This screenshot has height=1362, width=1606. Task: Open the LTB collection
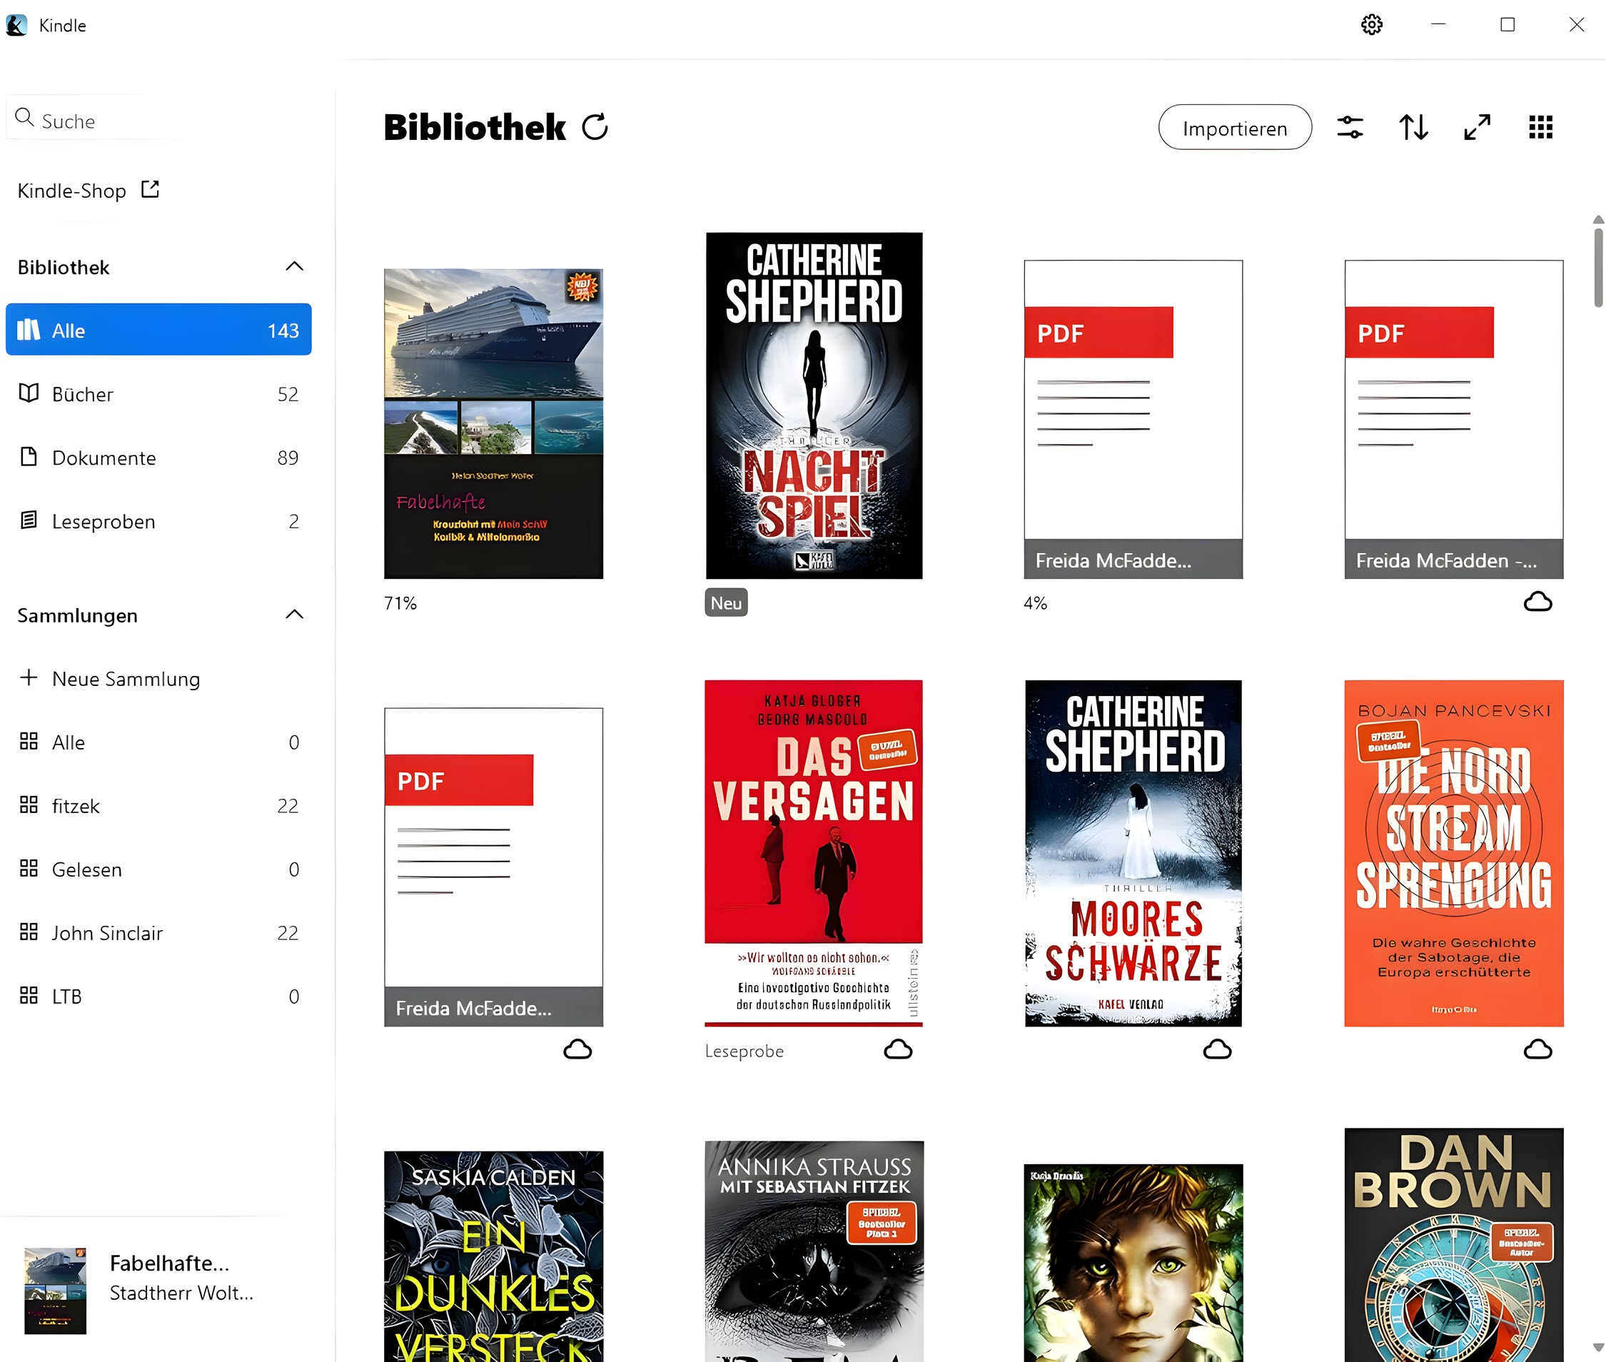coord(158,996)
